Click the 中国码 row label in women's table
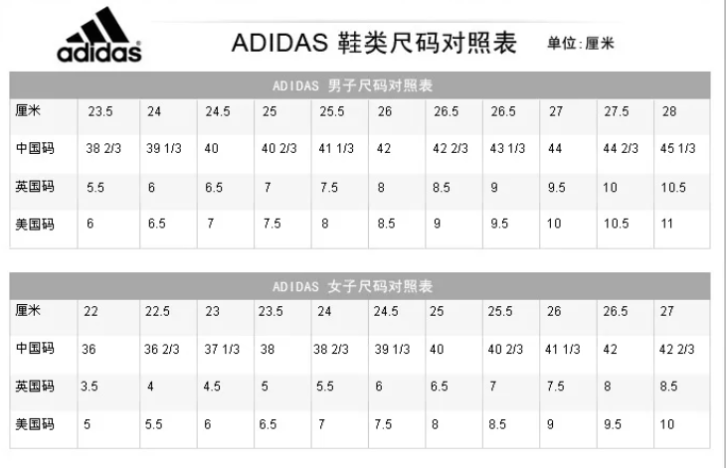Screen dimensions: 726x468 [x=35, y=349]
